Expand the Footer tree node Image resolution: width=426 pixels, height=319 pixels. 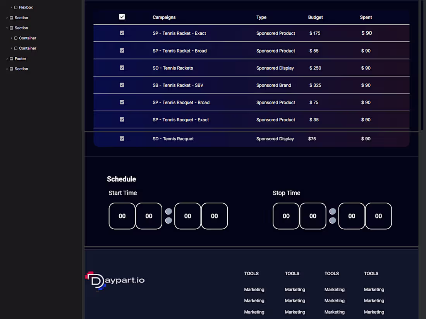point(7,58)
